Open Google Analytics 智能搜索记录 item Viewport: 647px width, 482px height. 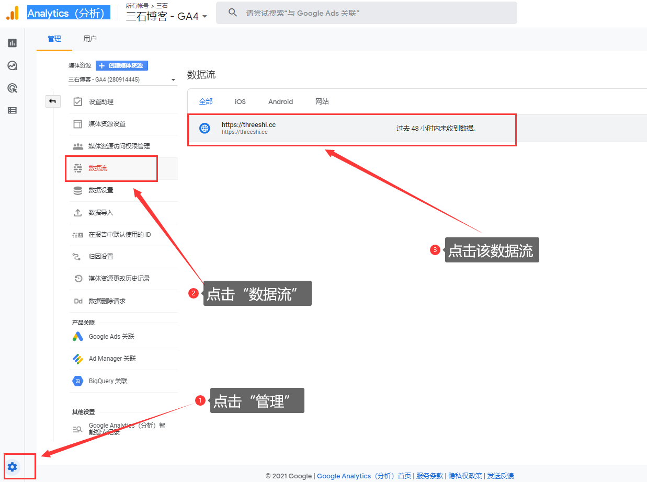point(123,429)
